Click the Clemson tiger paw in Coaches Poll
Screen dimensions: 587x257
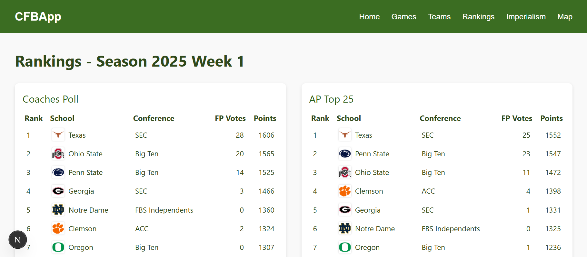(x=58, y=228)
